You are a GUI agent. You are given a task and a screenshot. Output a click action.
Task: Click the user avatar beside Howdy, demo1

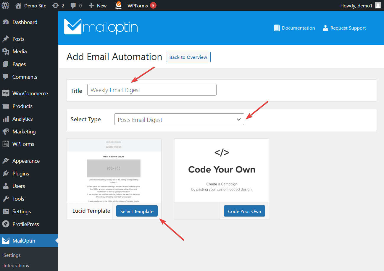(378, 6)
